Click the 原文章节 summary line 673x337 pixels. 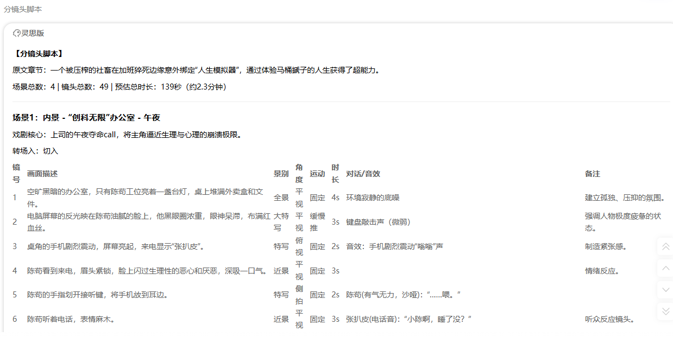pyautogui.click(x=196, y=70)
